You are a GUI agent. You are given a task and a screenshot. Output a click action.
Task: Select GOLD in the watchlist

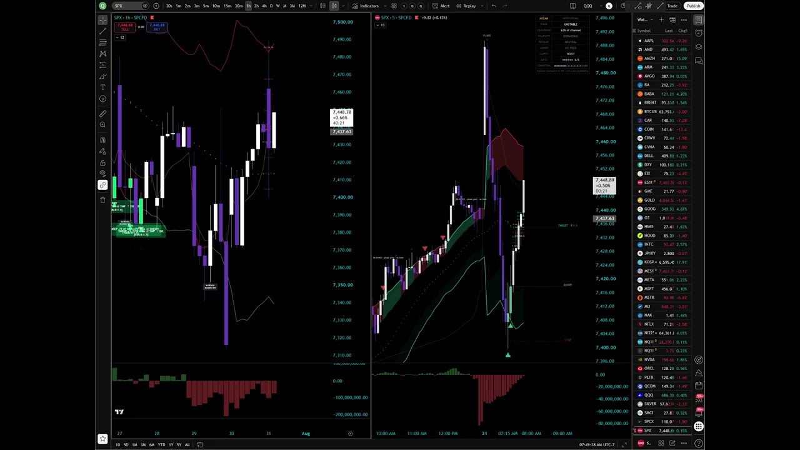tap(662, 200)
